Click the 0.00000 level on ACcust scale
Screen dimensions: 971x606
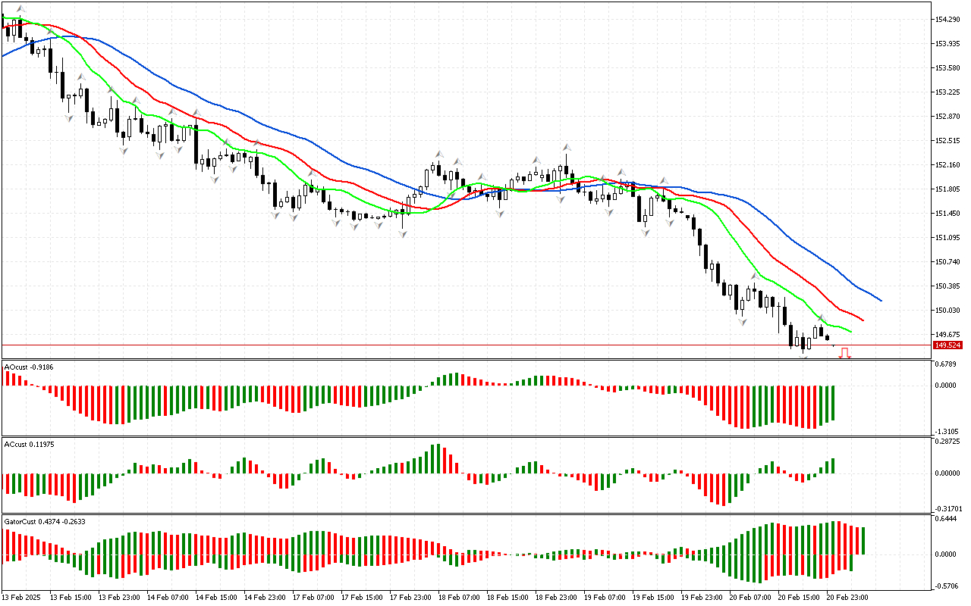[947, 473]
